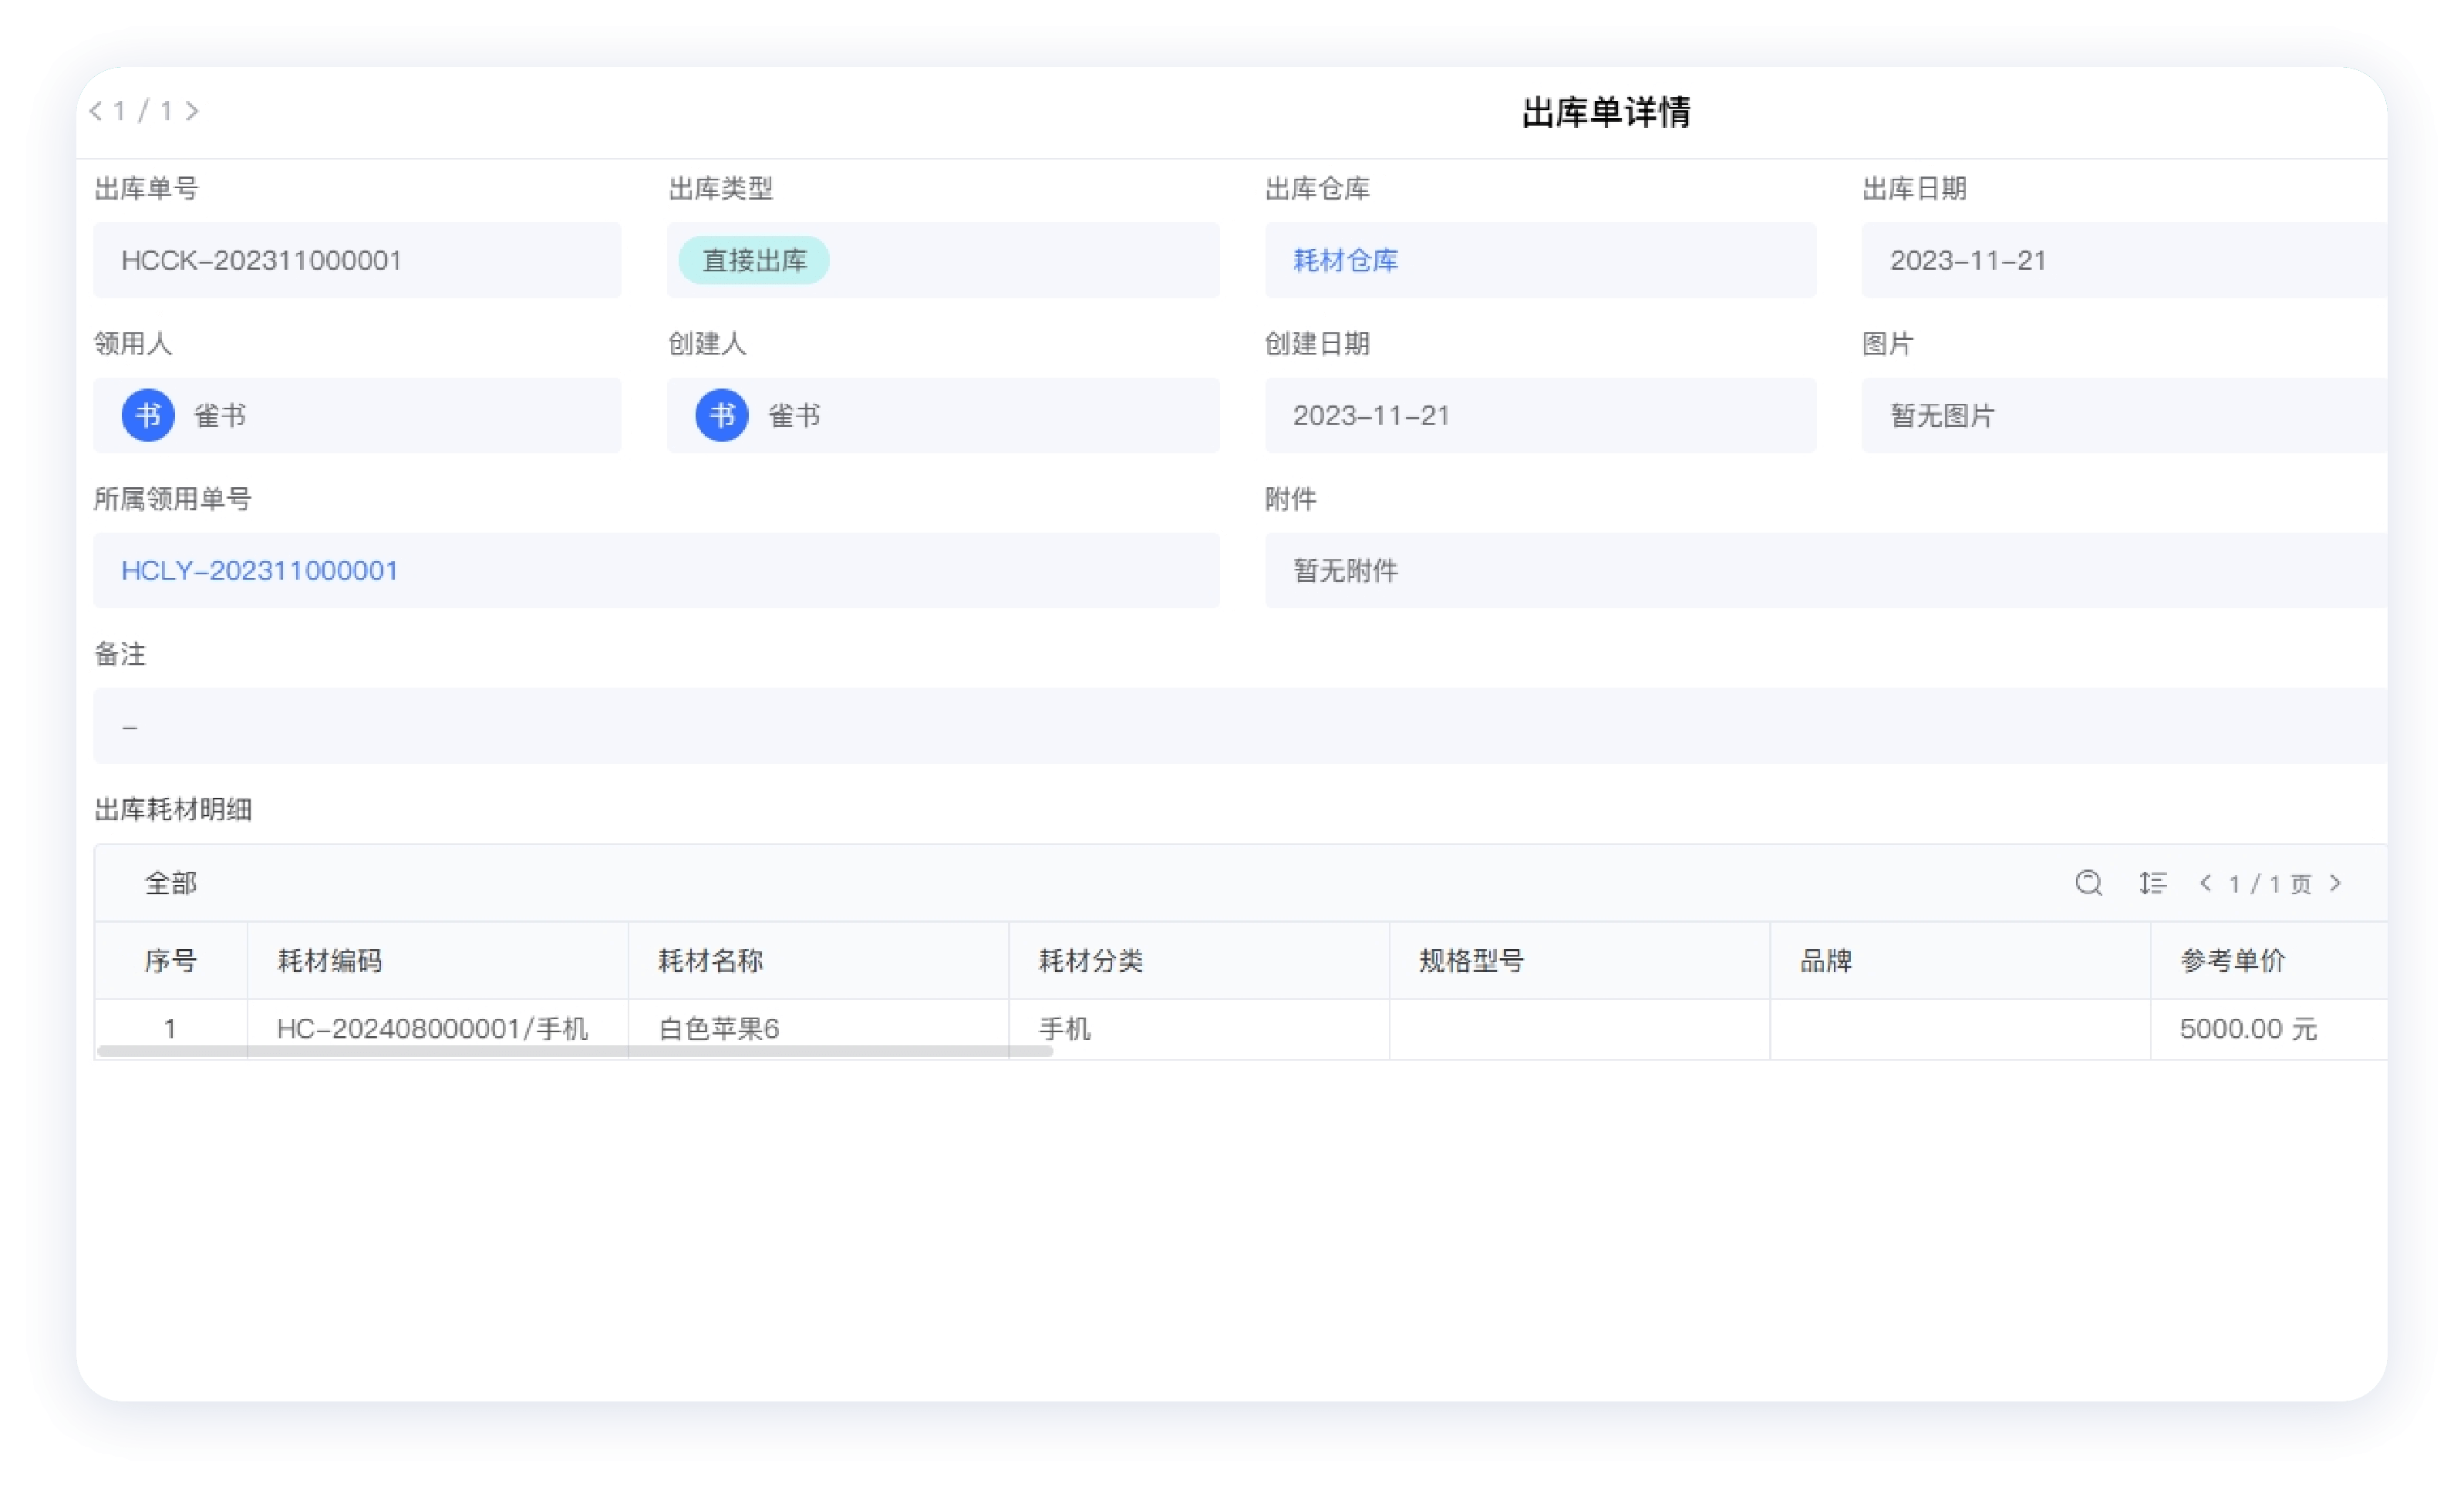Screen dimensions: 2464x1487
Task: Click the 白色苹果6 name cell
Action: [818, 1028]
